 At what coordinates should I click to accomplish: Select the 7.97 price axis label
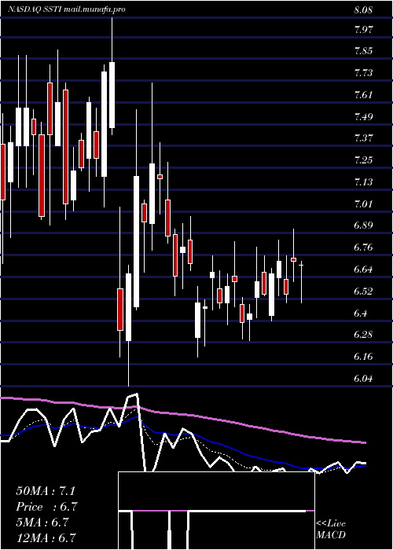tap(363, 28)
